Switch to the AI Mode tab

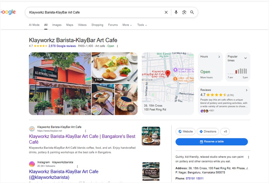coord(34,25)
